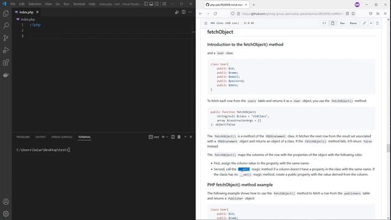Open the Raw file view
Screen dimensions: 391x220
pyautogui.click(x=342, y=23)
